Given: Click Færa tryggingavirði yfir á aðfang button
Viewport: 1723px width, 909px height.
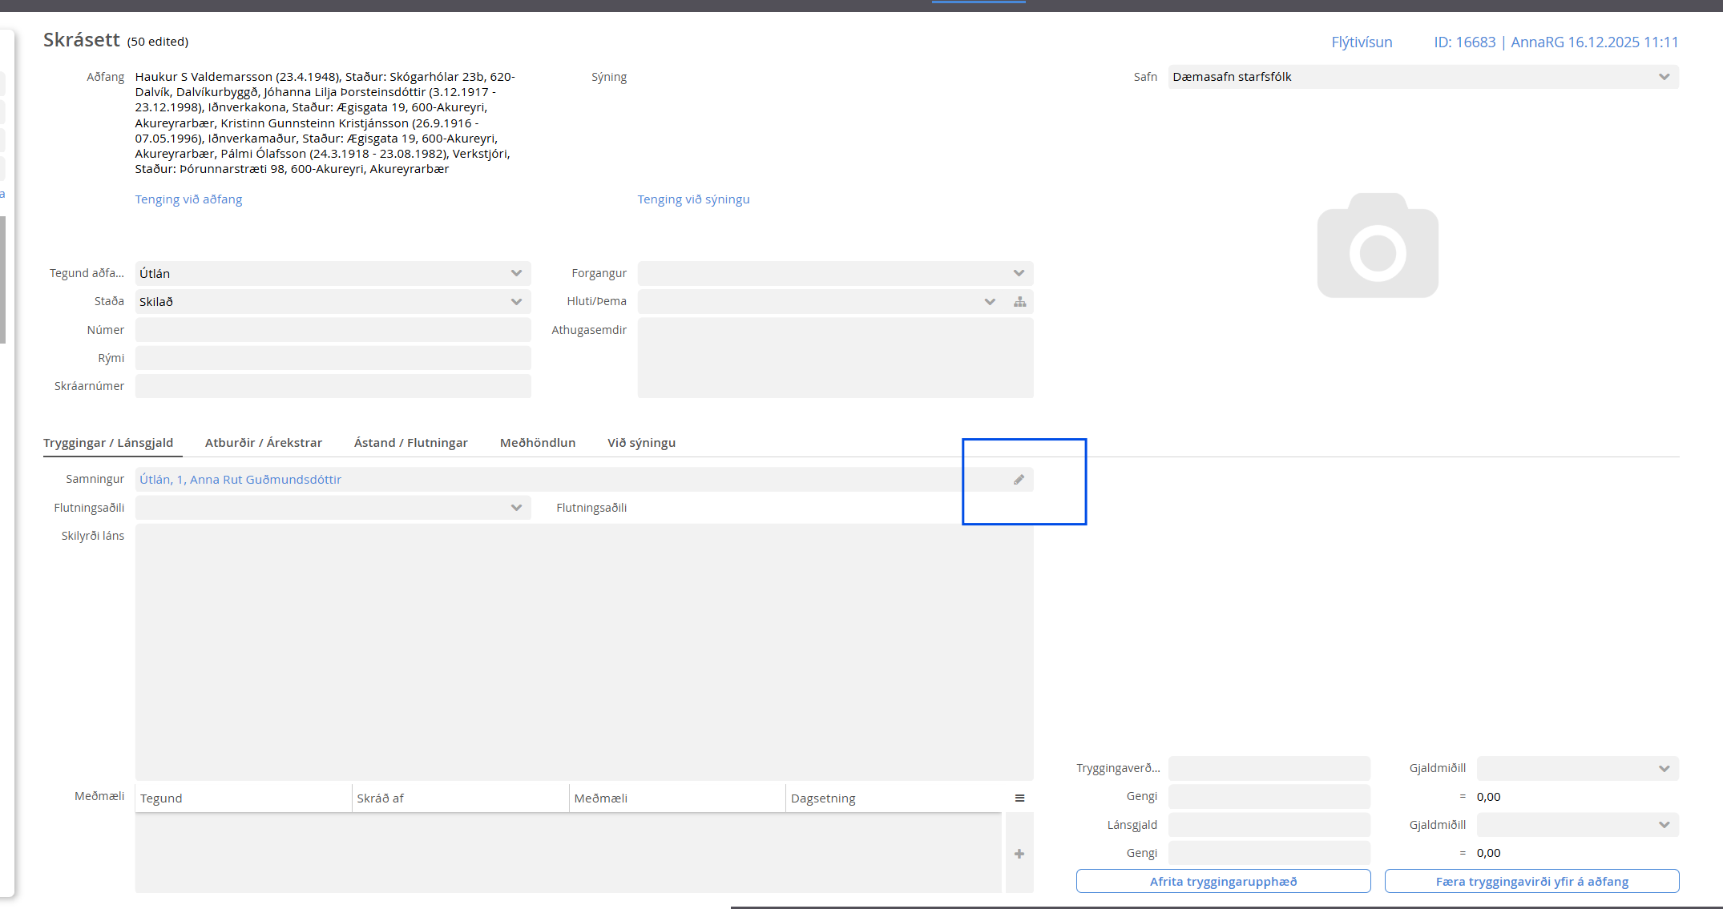Looking at the screenshot, I should (1531, 882).
